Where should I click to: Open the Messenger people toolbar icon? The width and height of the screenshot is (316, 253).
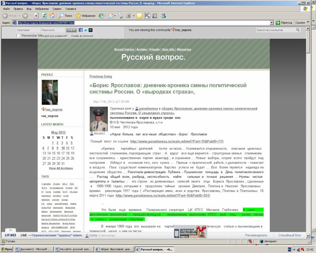[163, 16]
